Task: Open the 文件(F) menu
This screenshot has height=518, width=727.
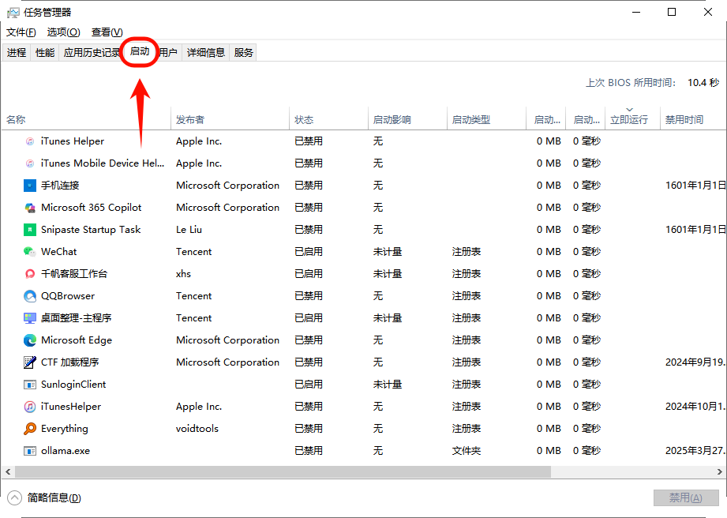Action: coord(21,32)
